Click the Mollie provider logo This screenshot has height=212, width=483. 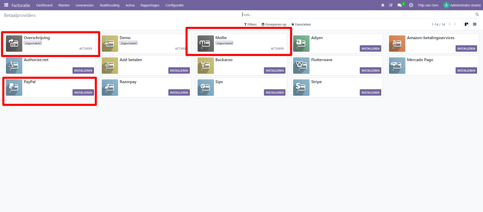point(205,43)
